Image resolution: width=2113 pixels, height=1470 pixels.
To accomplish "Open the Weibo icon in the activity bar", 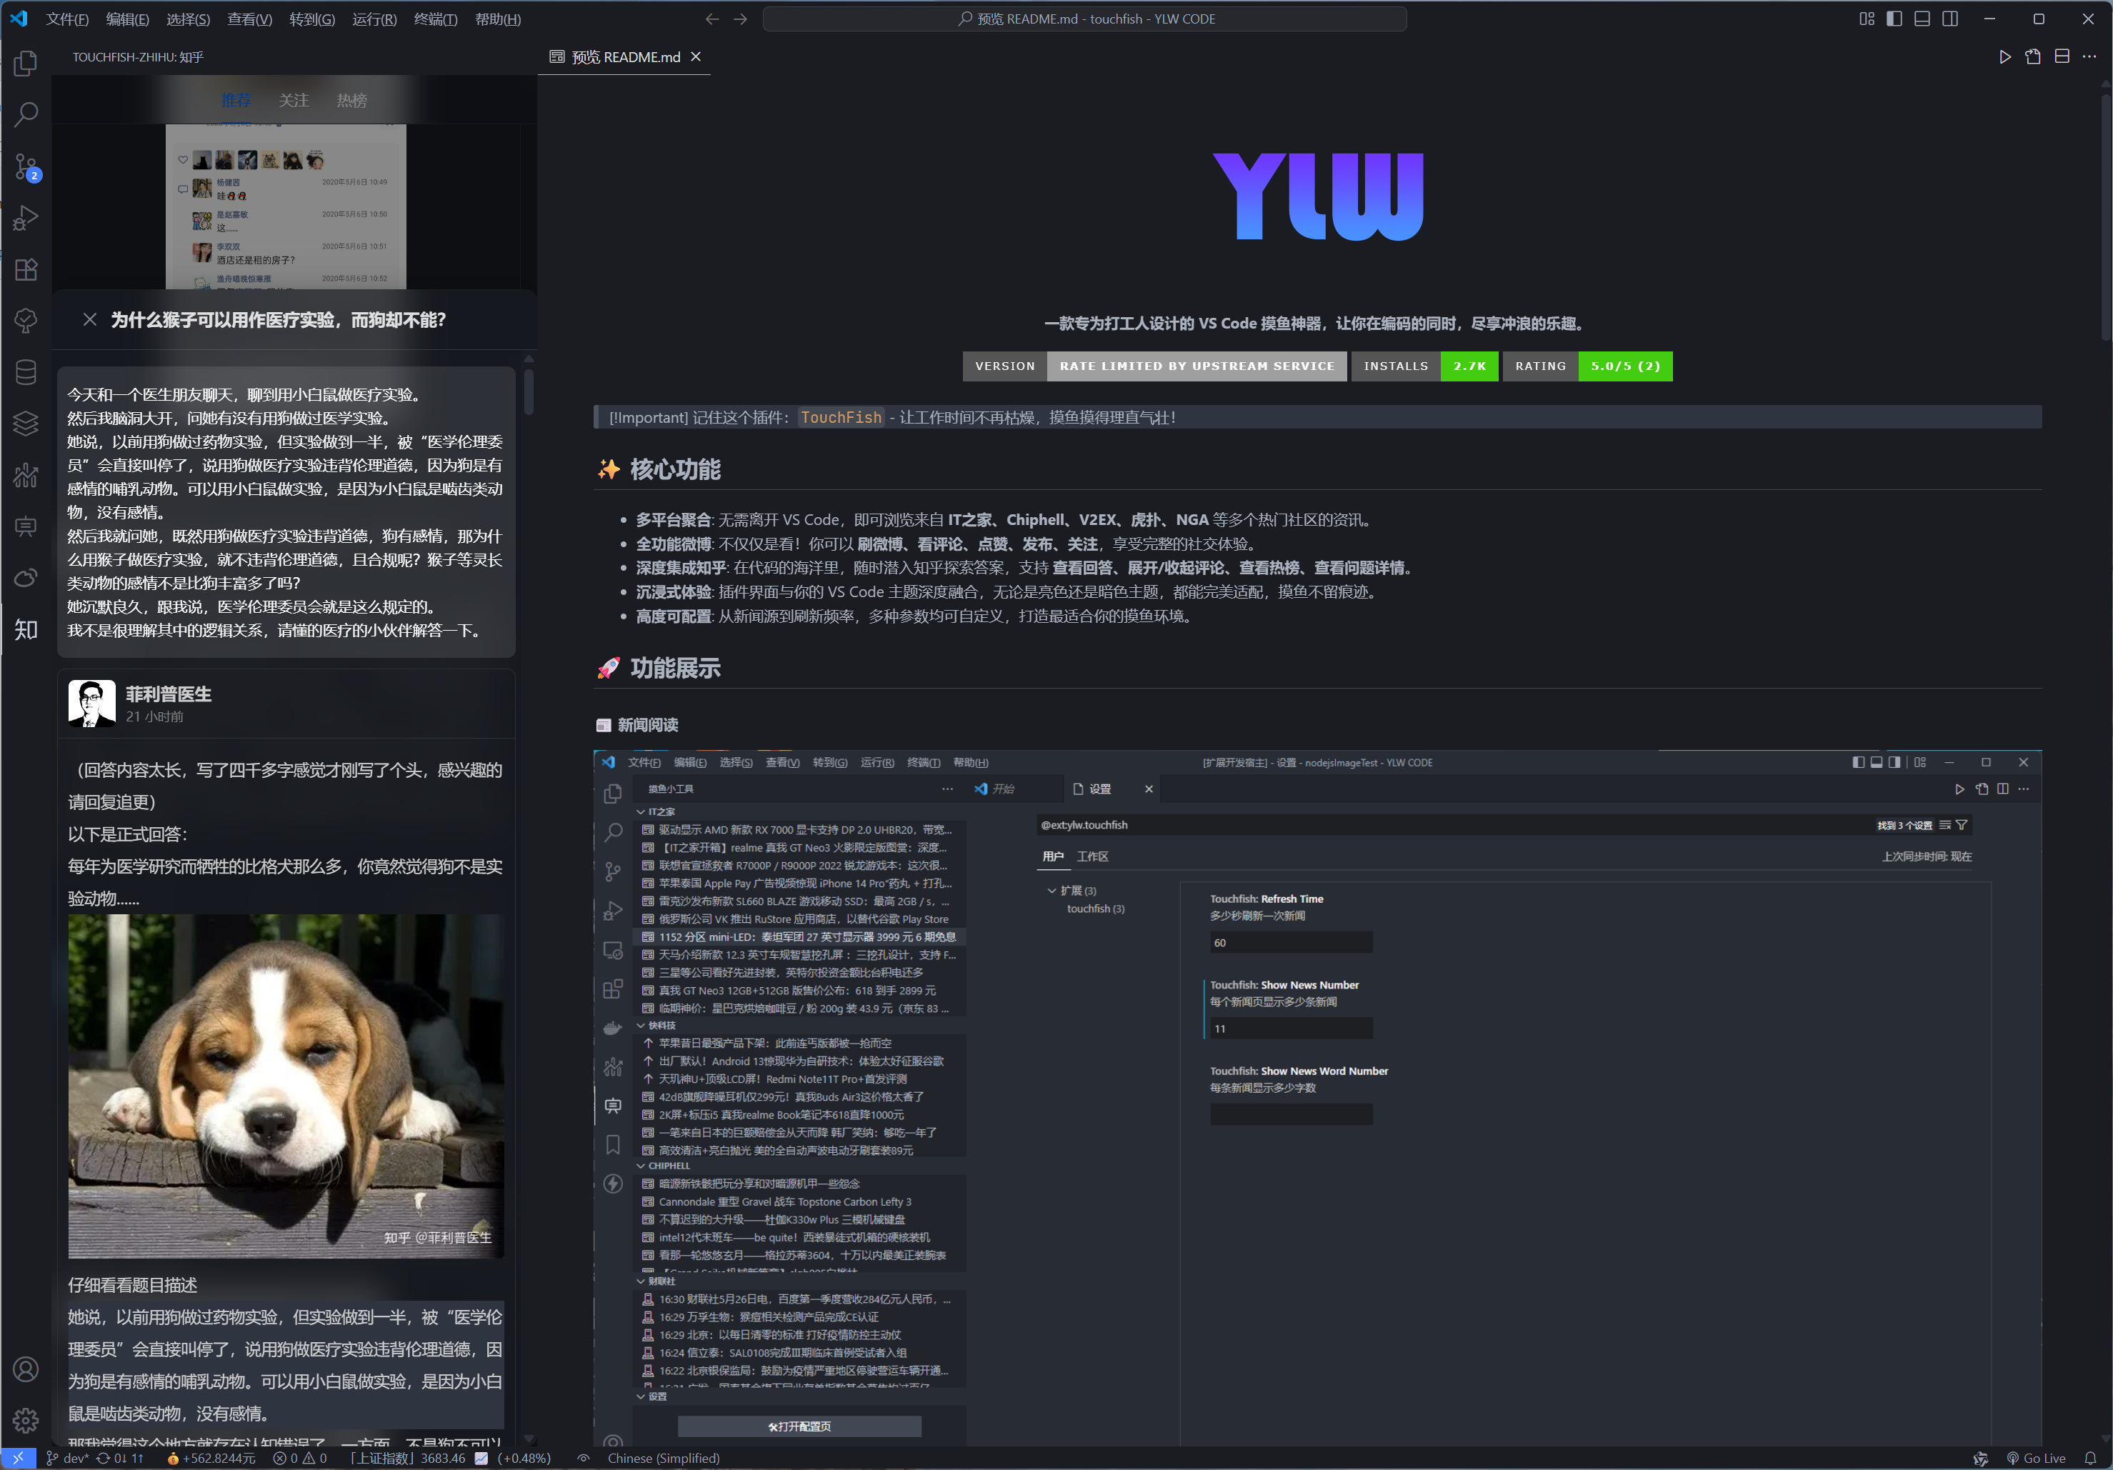I will 26,578.
